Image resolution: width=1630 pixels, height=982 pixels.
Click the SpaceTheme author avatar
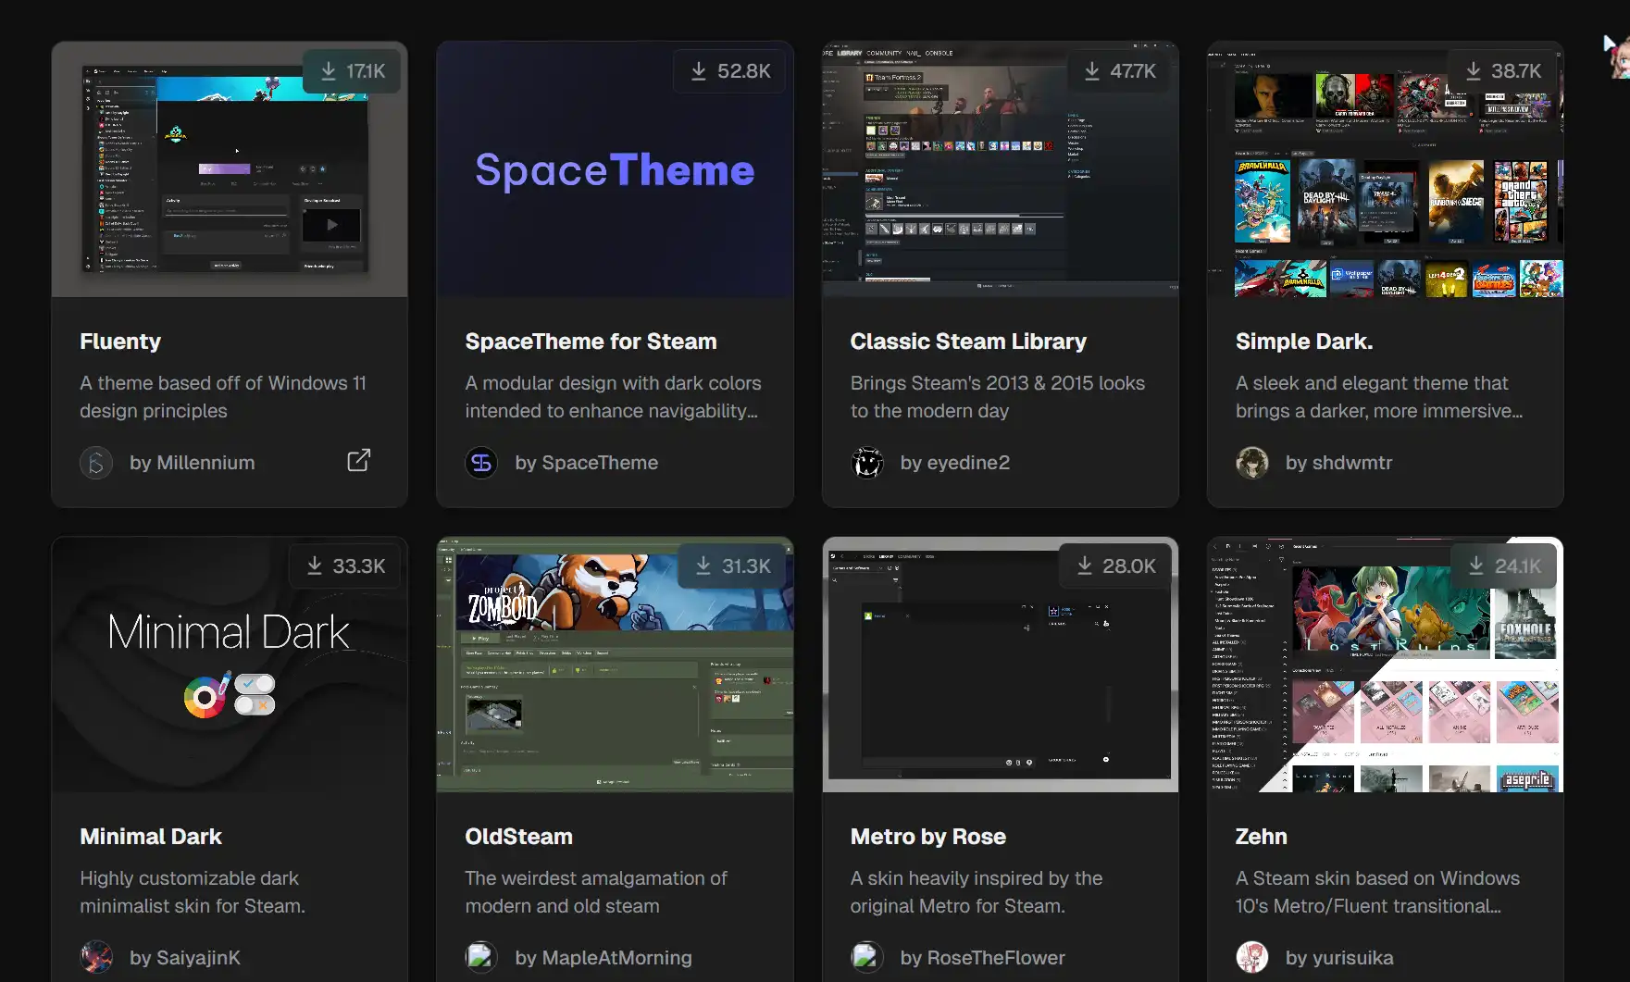pyautogui.click(x=481, y=463)
